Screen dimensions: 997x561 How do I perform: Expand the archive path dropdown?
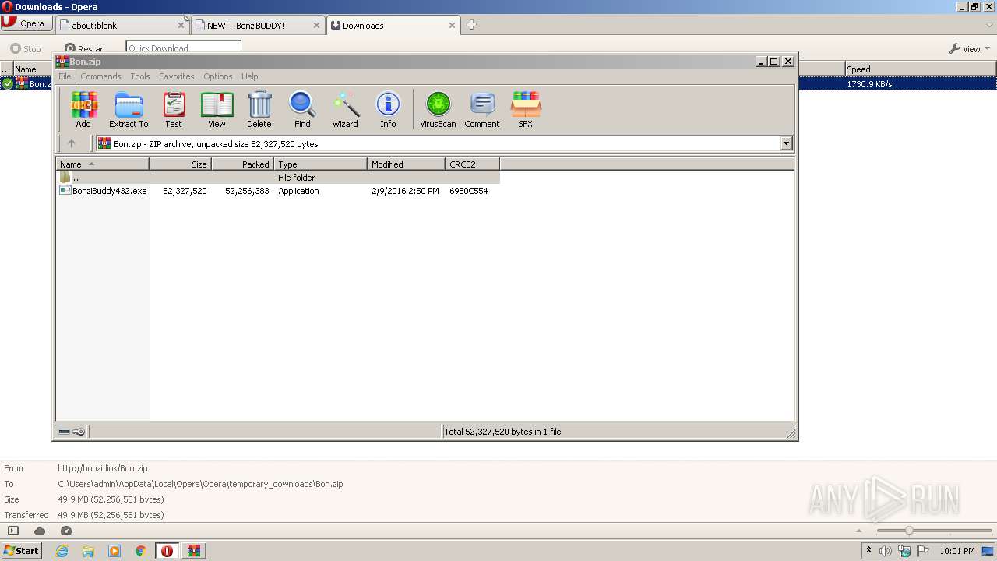[786, 143]
